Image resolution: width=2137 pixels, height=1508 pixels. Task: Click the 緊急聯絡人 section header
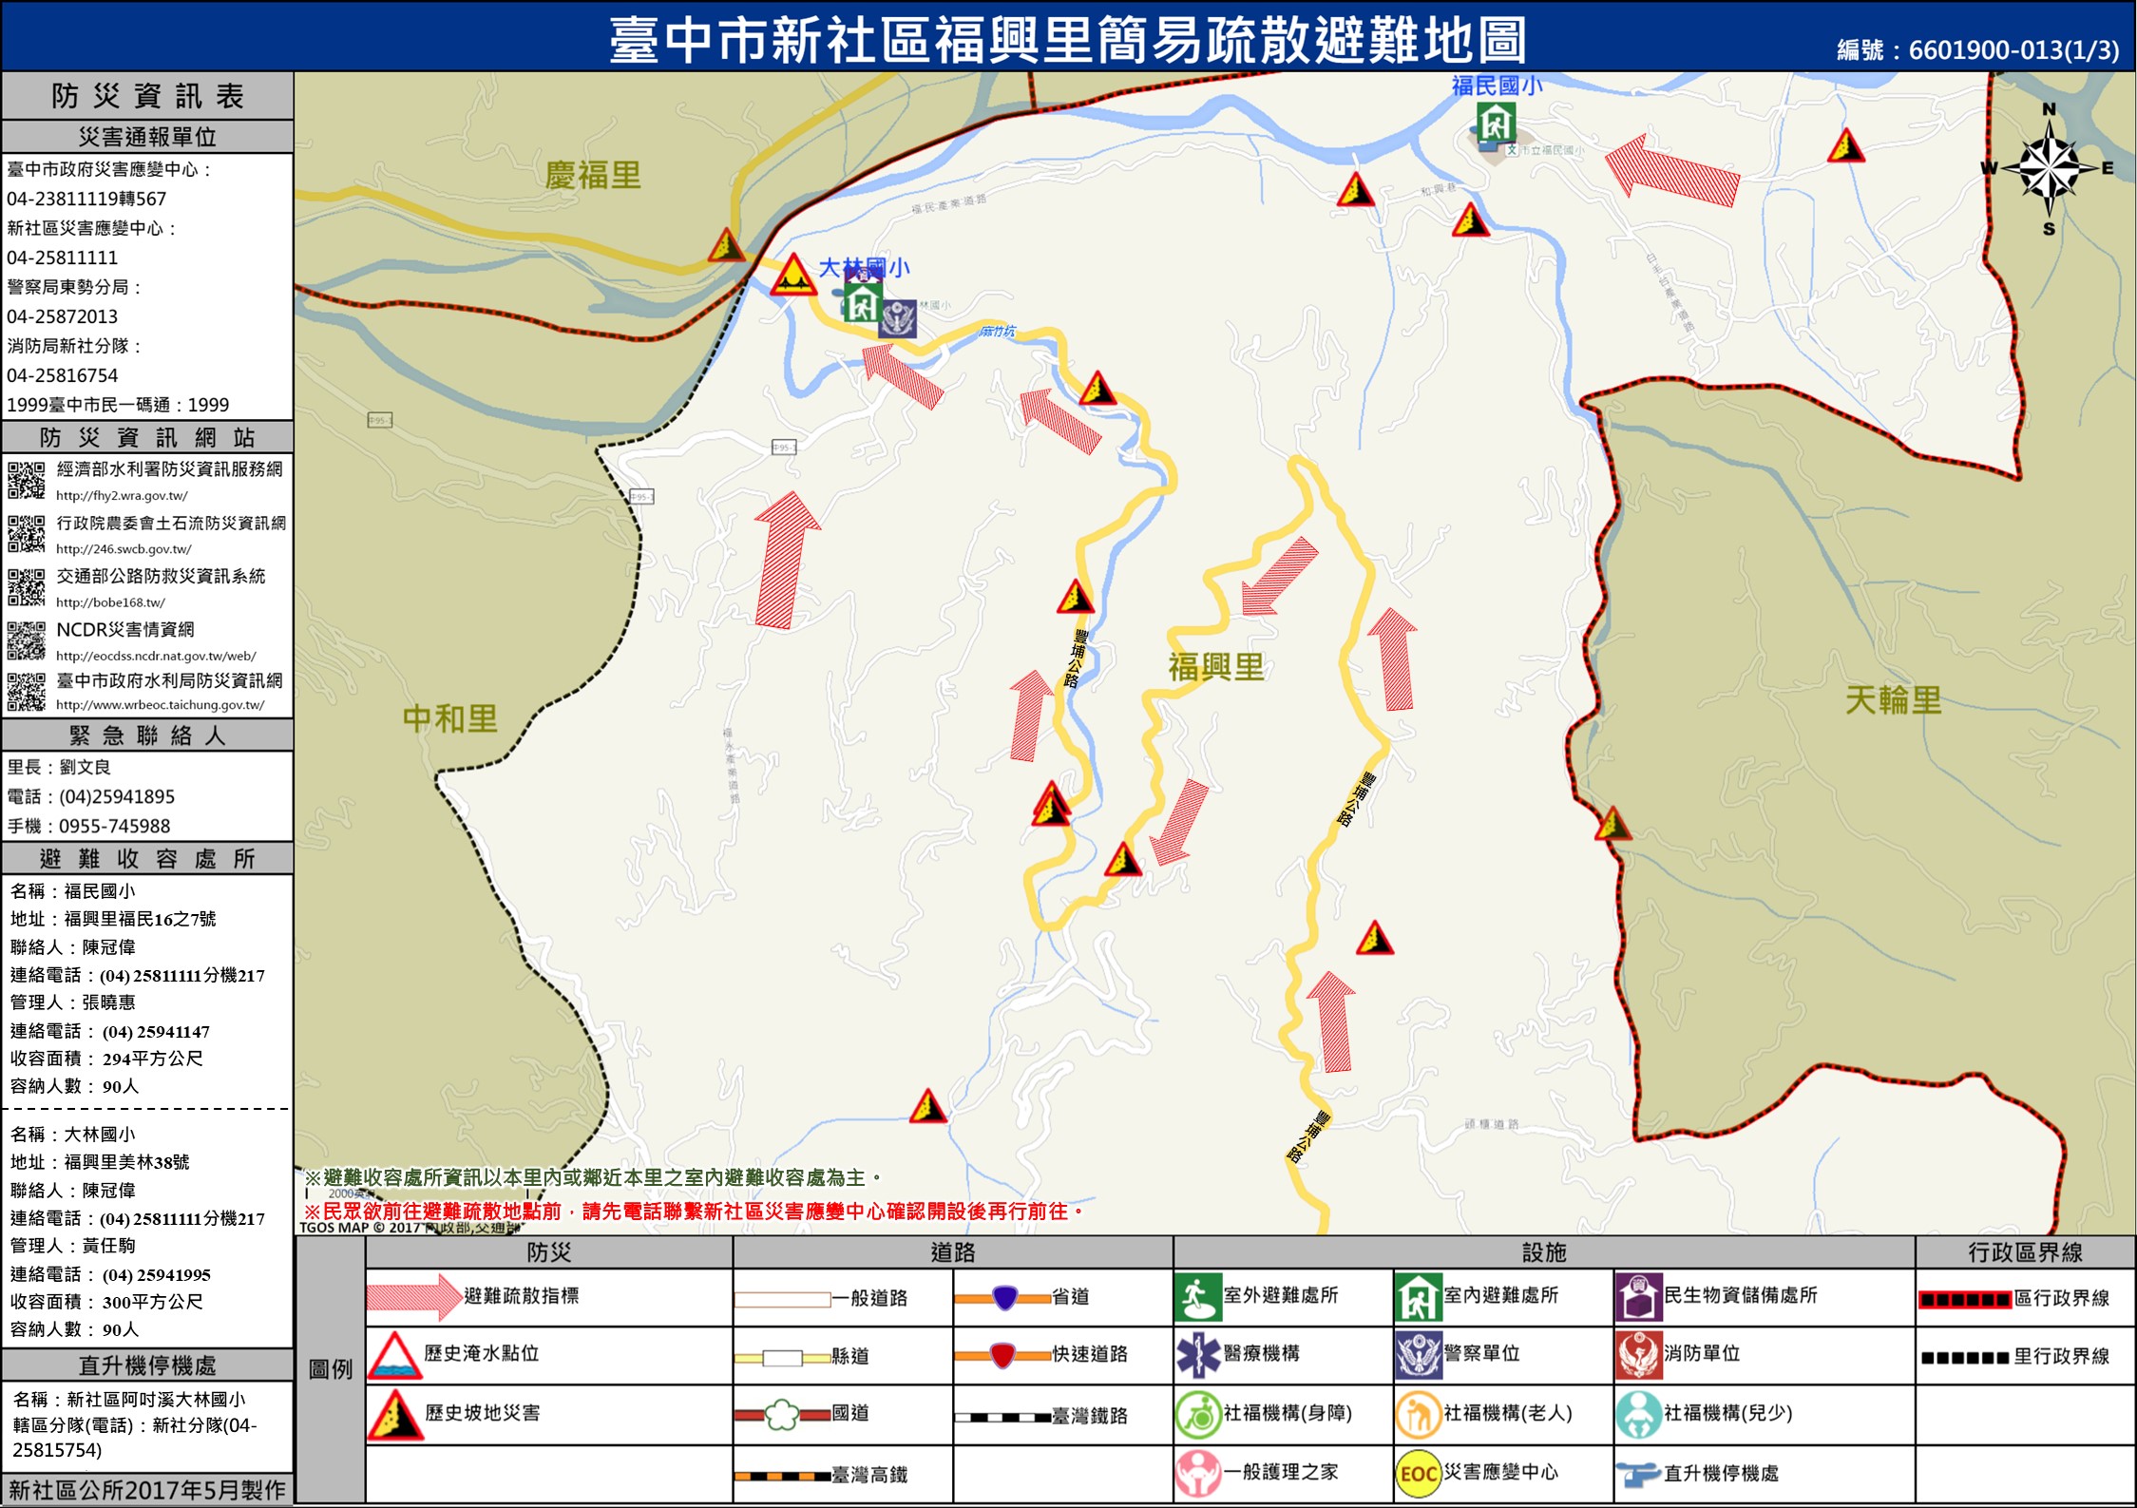(x=147, y=735)
